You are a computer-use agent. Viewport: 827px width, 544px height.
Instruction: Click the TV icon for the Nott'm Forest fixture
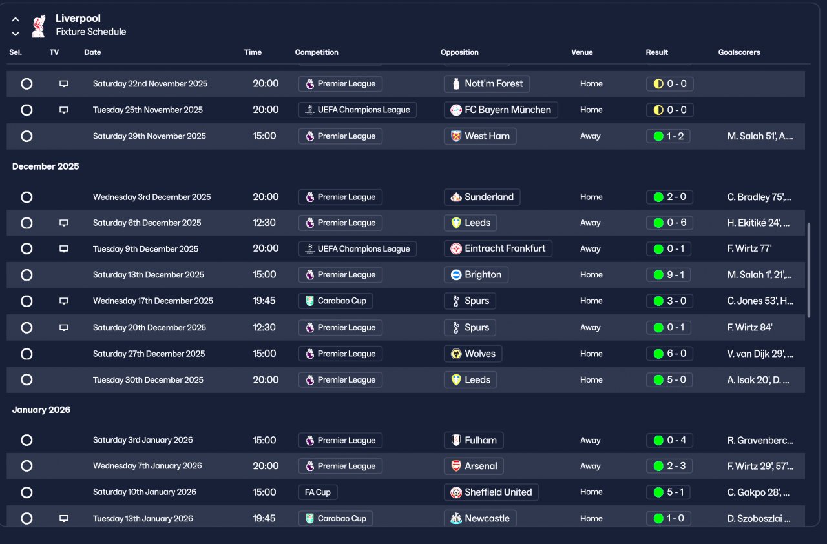click(64, 84)
